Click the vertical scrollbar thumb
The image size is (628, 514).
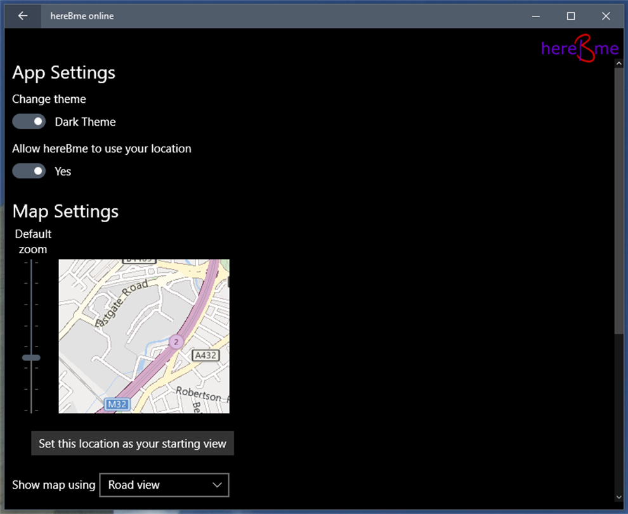click(x=618, y=201)
